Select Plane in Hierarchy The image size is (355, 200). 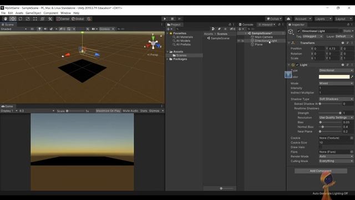click(258, 44)
